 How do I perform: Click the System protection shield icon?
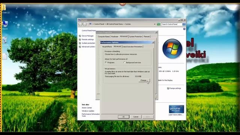click(80, 43)
